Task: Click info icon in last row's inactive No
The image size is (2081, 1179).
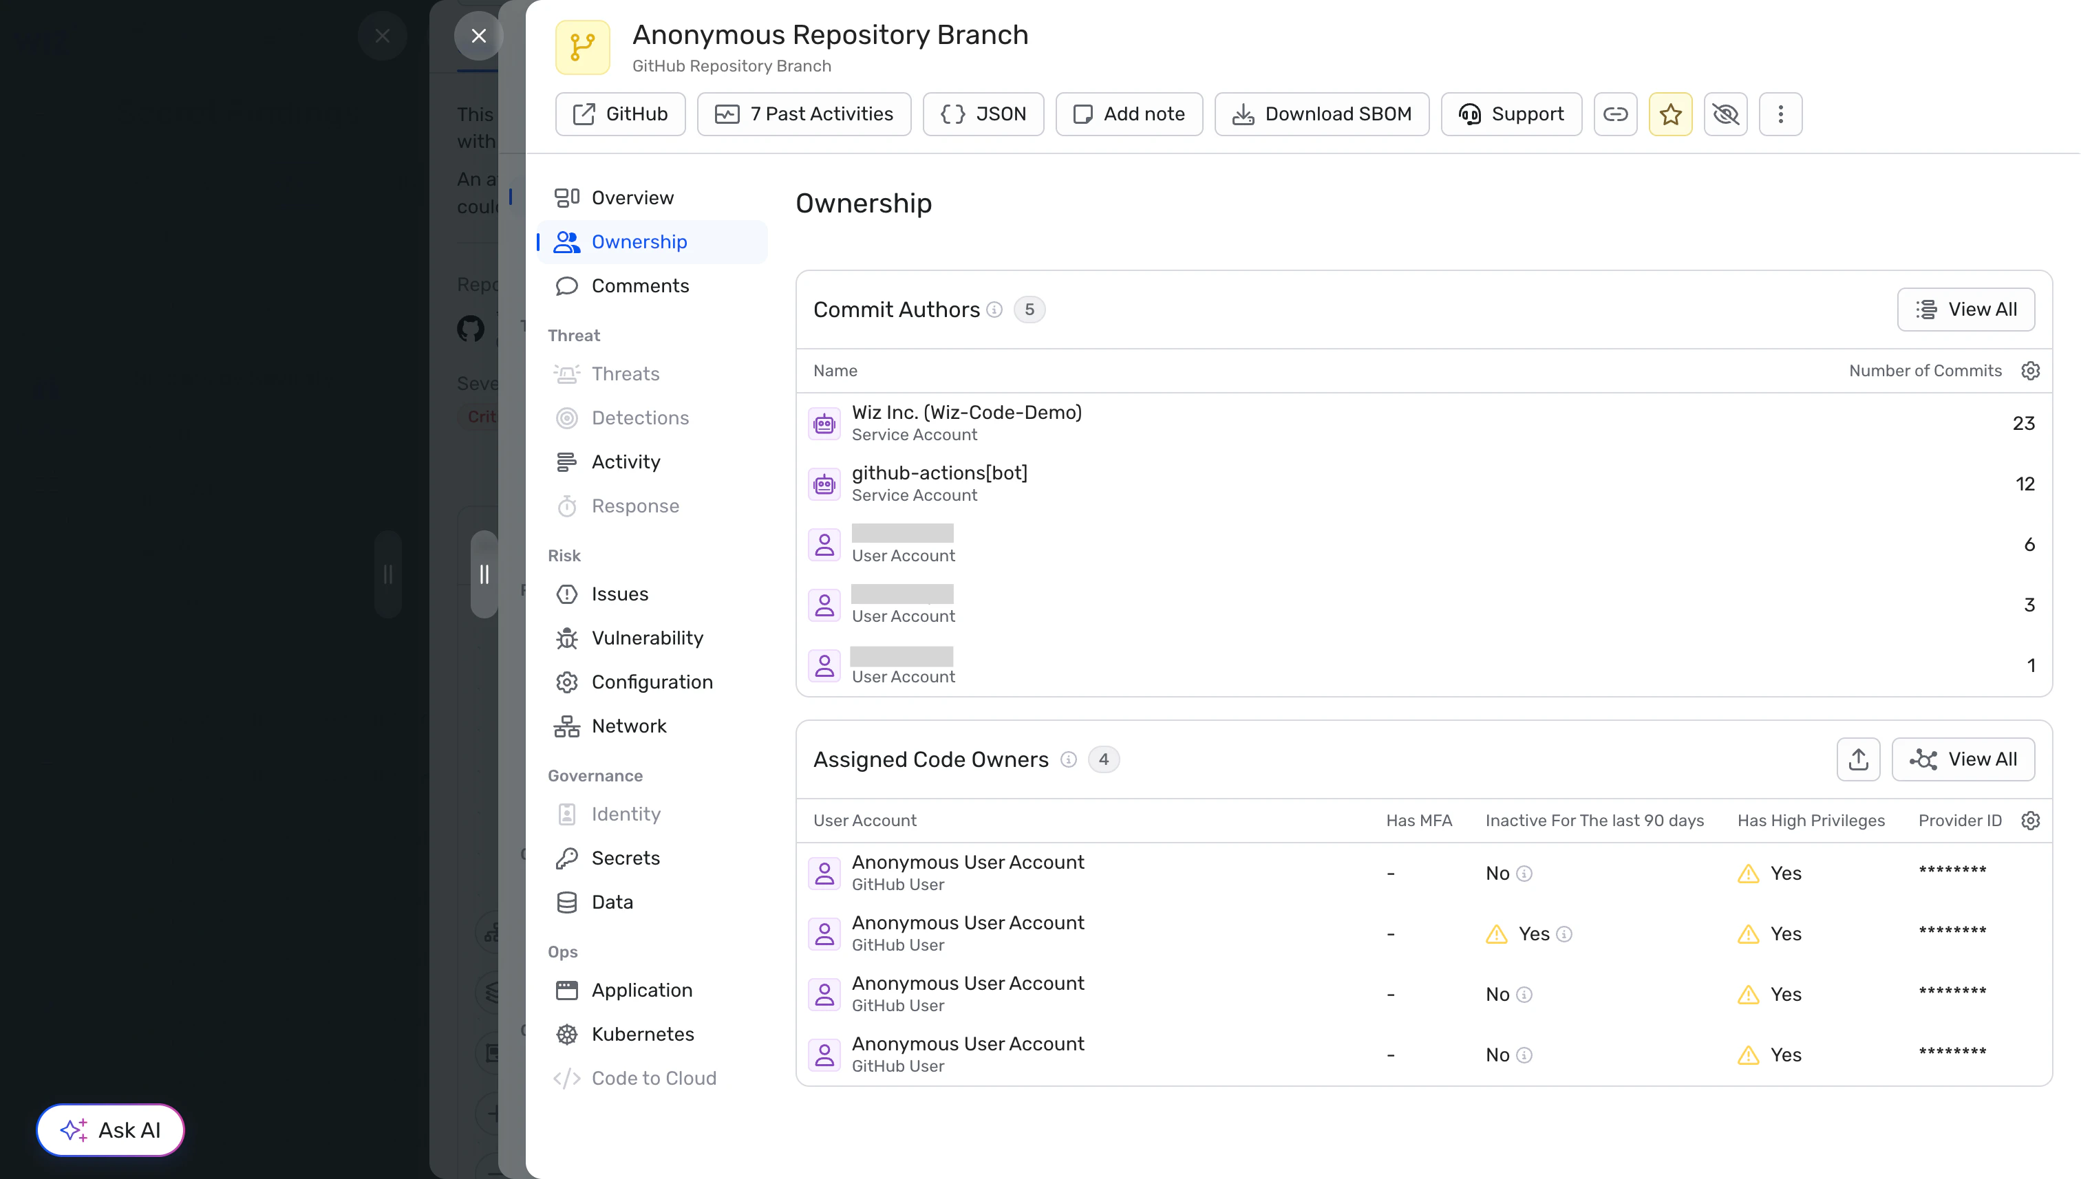Action: coord(1524,1055)
